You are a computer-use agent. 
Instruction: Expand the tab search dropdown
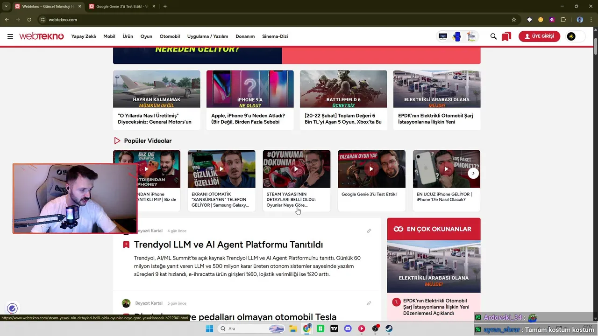coord(6,7)
